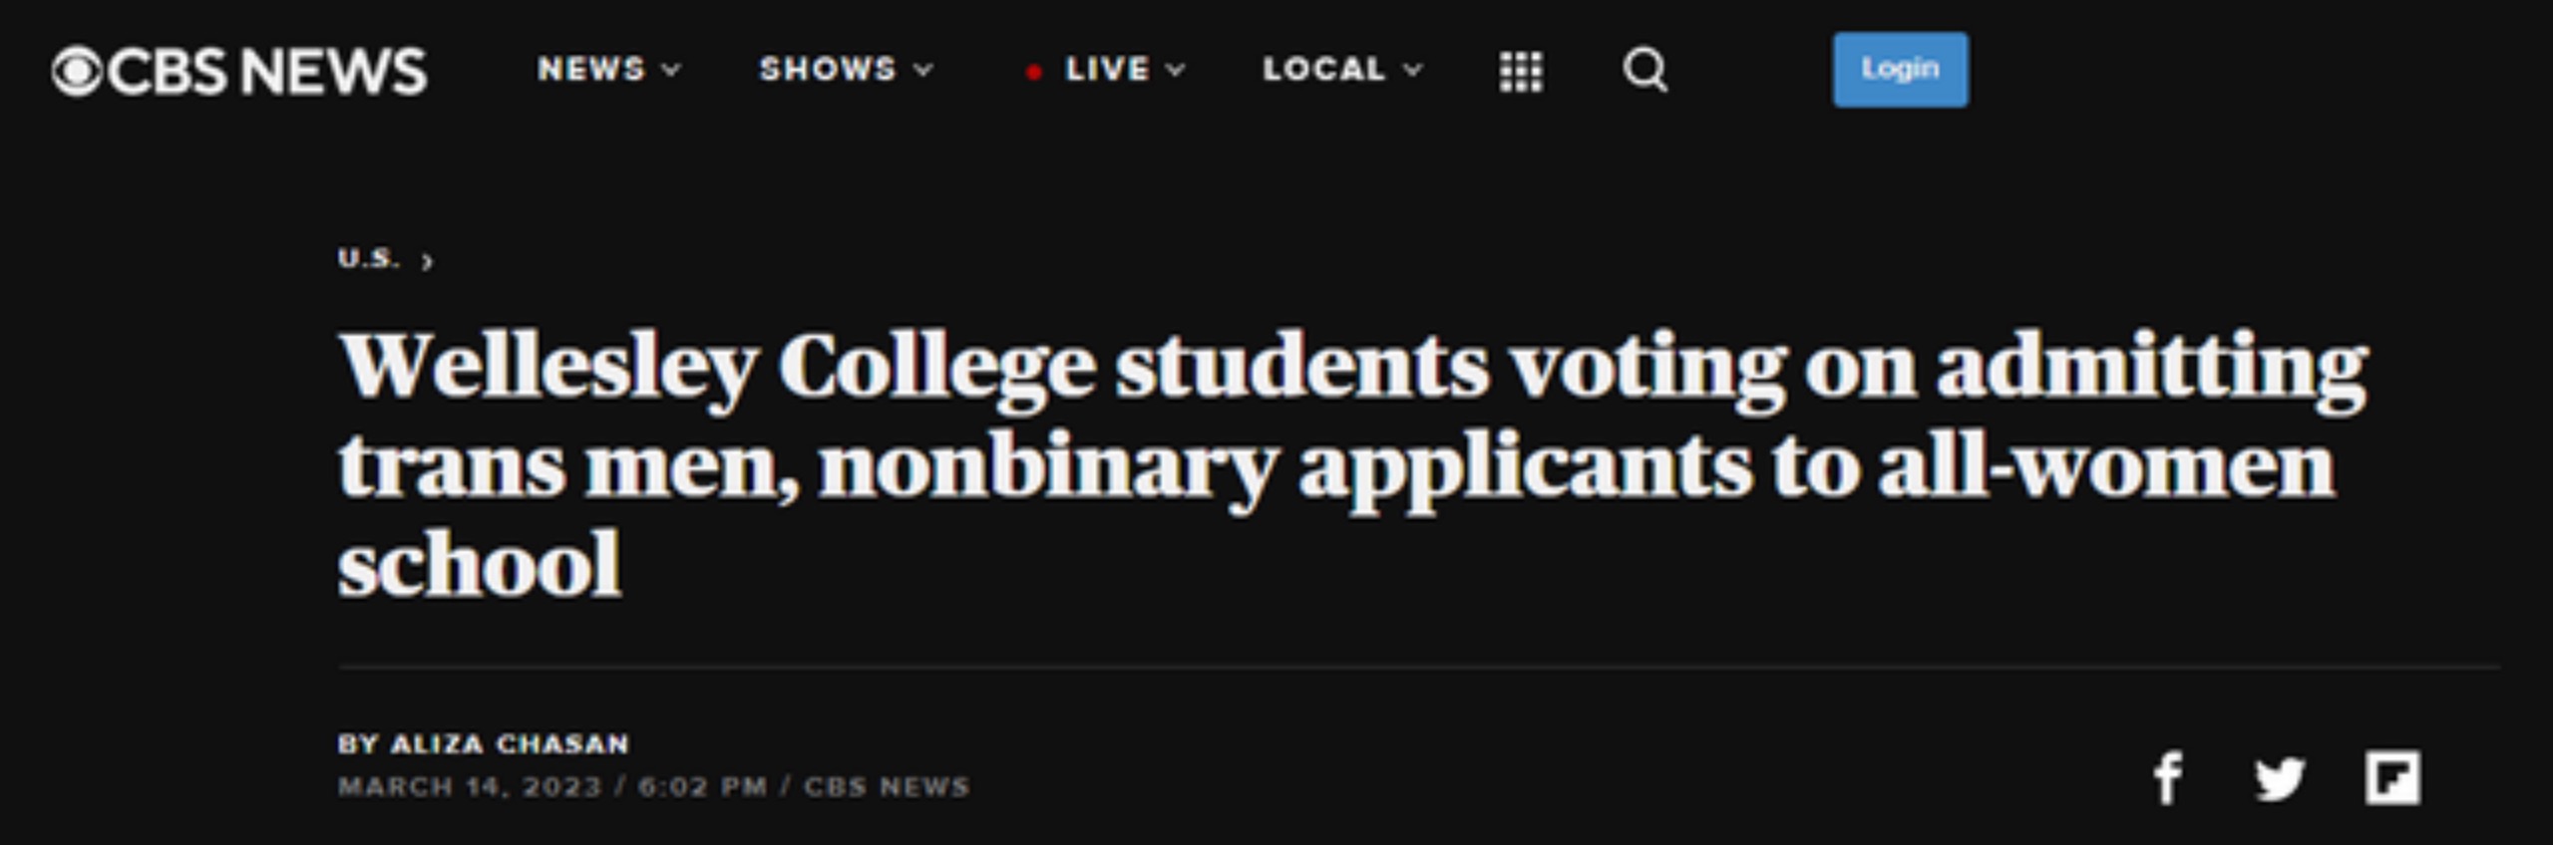The height and width of the screenshot is (845, 2553).
Task: Open the LIVE menu item
Action: point(1107,69)
